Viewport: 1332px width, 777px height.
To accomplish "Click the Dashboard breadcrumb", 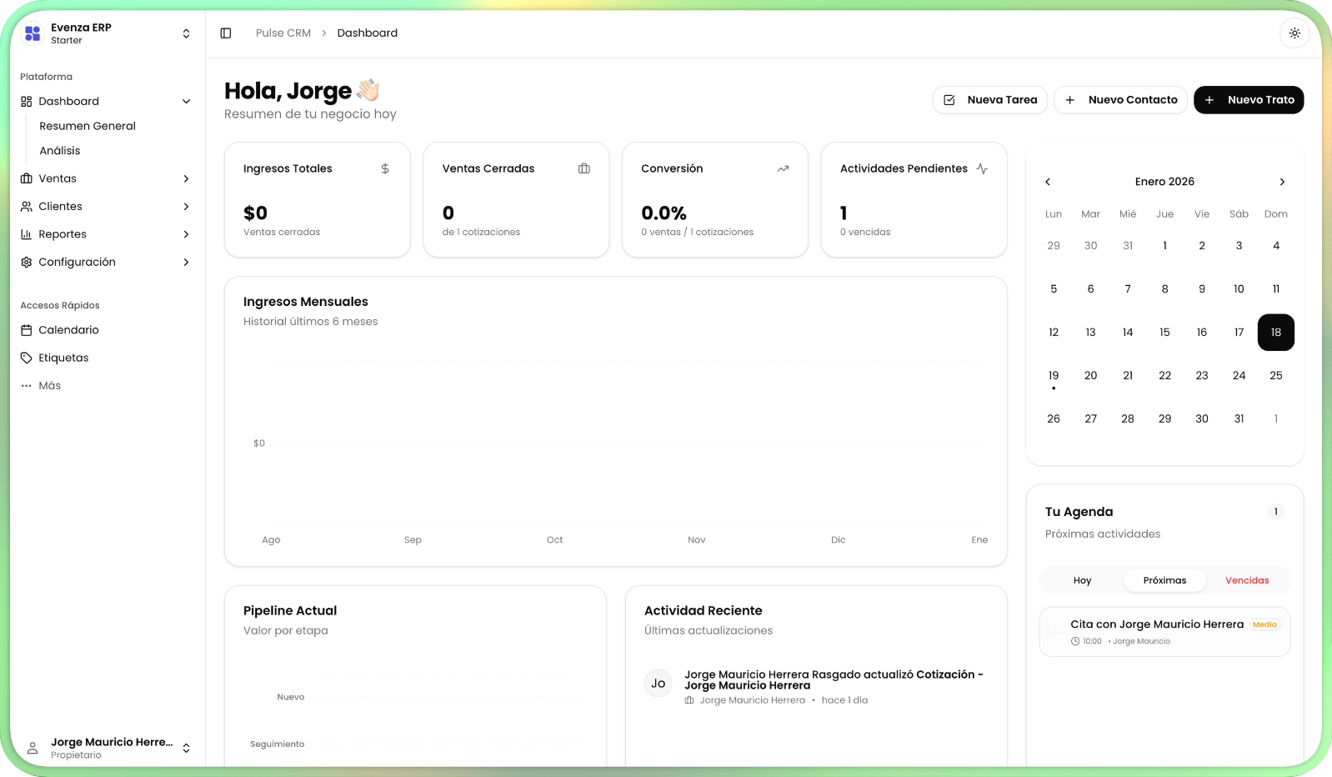I will click(x=368, y=33).
